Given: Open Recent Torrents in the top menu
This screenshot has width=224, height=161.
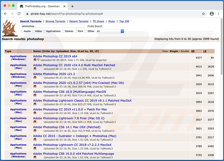Looking at the screenshot, I should 79,21.
